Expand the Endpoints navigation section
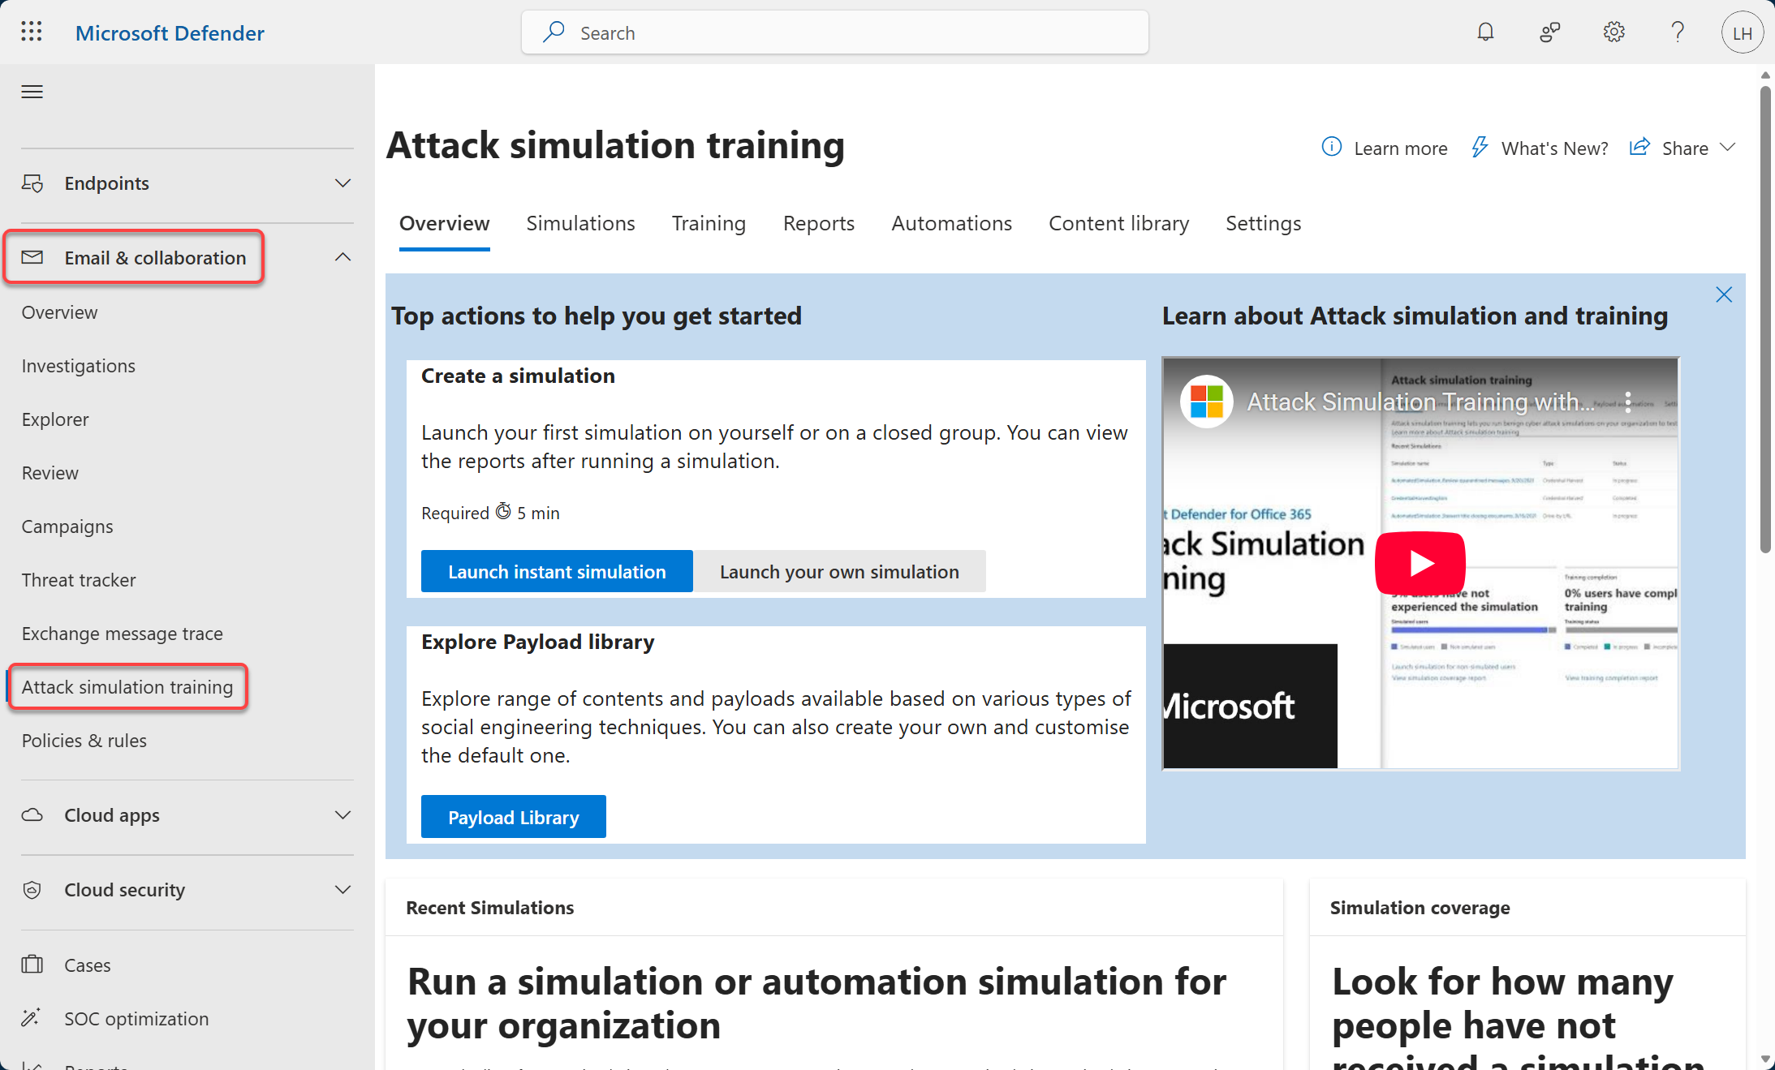The width and height of the screenshot is (1775, 1070). (x=343, y=183)
